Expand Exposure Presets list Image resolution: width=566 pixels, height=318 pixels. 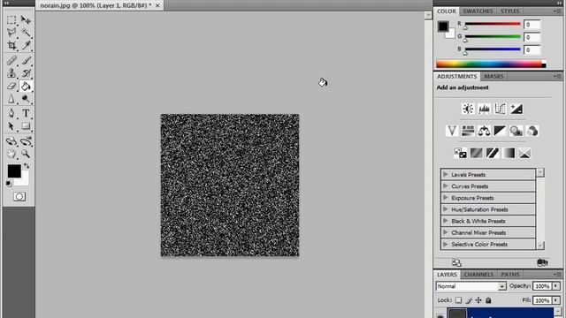(x=446, y=198)
